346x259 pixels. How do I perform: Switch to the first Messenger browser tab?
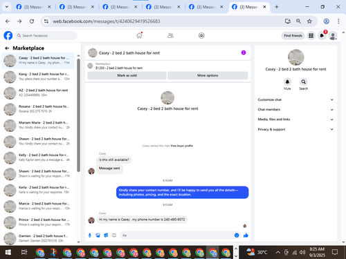click(x=33, y=7)
